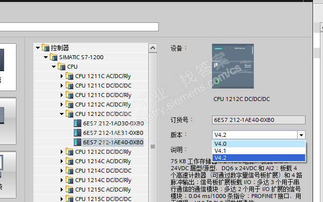Click folder icon of CPU 1211C DC/DC/DC
Image resolution: width=323 pixels, height=202 pixels.
pyautogui.click(x=70, y=86)
